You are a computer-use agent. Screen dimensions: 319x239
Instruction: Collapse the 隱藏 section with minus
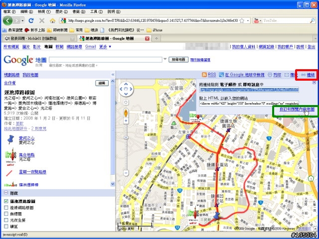pyautogui.click(x=6, y=193)
